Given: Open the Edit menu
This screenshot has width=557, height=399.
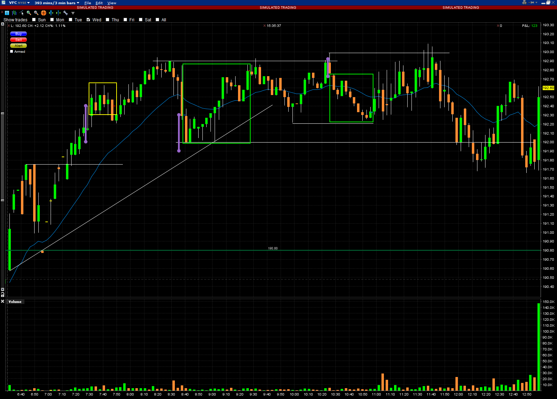Looking at the screenshot, I should point(99,3).
